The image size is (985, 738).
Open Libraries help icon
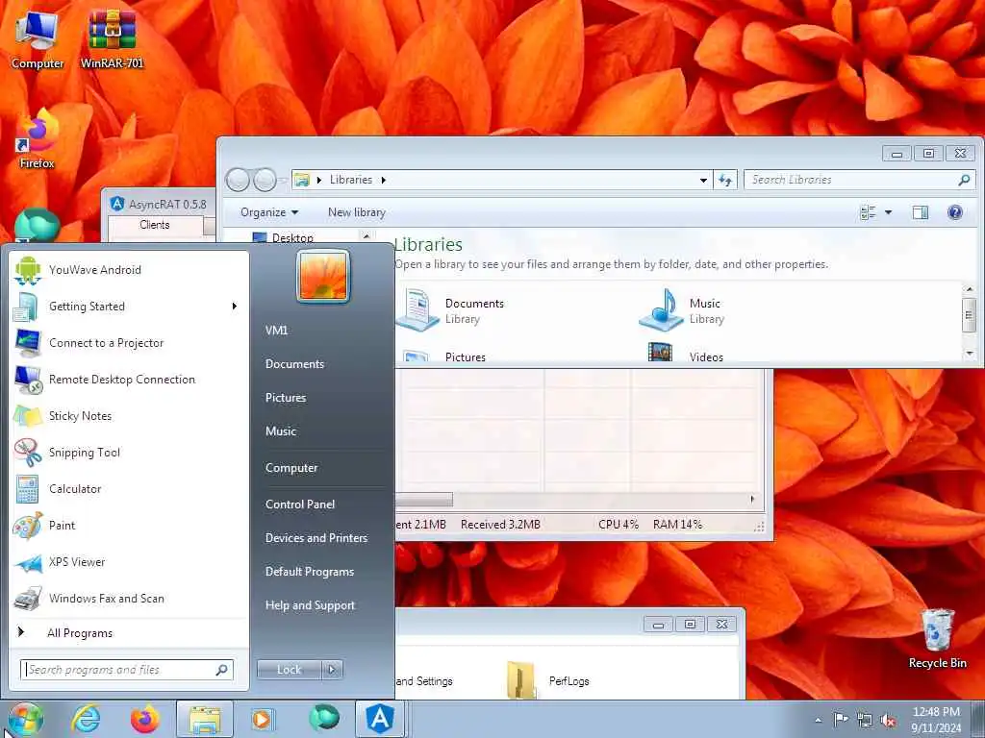(955, 212)
